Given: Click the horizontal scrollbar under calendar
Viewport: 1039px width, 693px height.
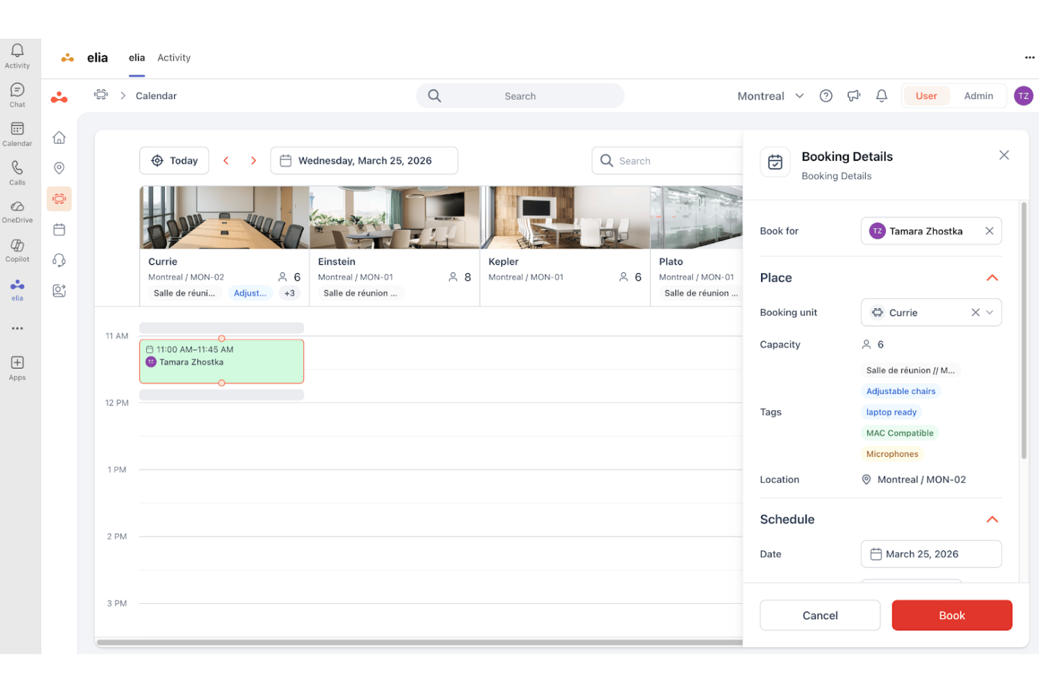Looking at the screenshot, I should [420, 642].
